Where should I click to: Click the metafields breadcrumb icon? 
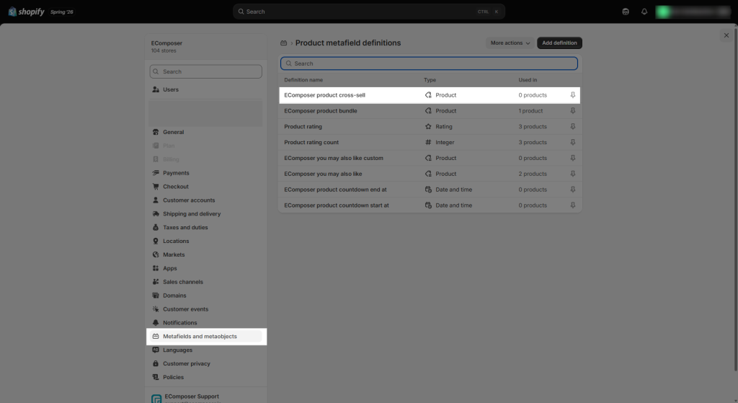(284, 43)
